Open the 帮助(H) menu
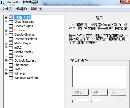Image resolution: width=130 pixels, height=108 pixels. [x=36, y=9]
